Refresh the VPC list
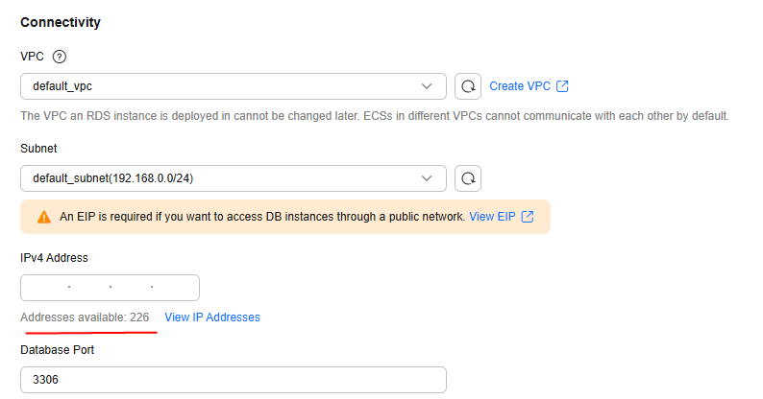This screenshot has height=399, width=763. click(468, 86)
